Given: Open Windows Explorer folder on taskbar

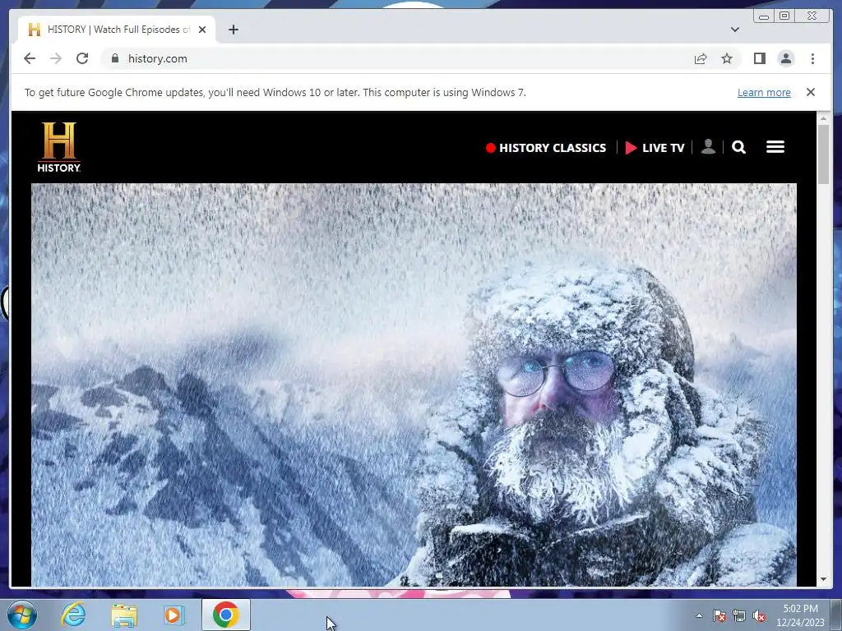Looking at the screenshot, I should (x=124, y=615).
